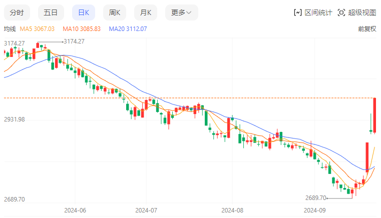Click the 前复权 adjustment option
The height and width of the screenshot is (218, 381).
(367, 29)
